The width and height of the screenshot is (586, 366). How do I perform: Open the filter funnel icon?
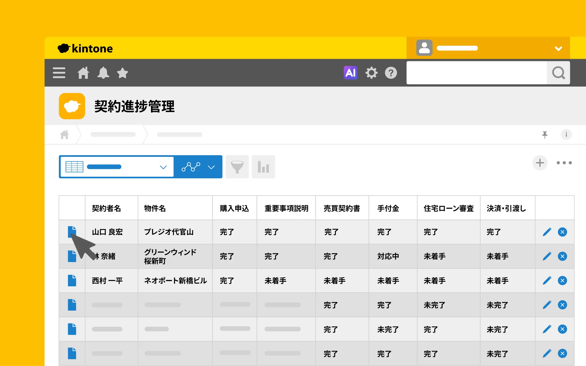coord(237,167)
